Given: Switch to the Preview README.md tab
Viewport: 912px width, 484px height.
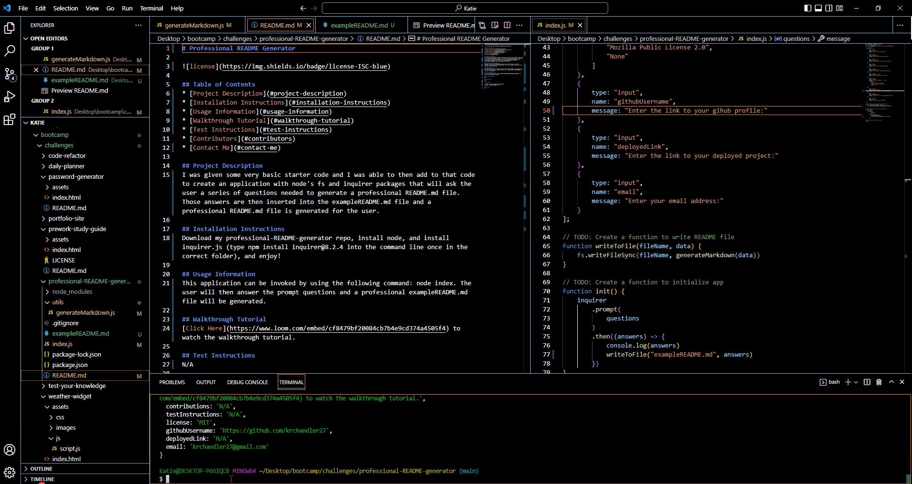Looking at the screenshot, I should [447, 25].
